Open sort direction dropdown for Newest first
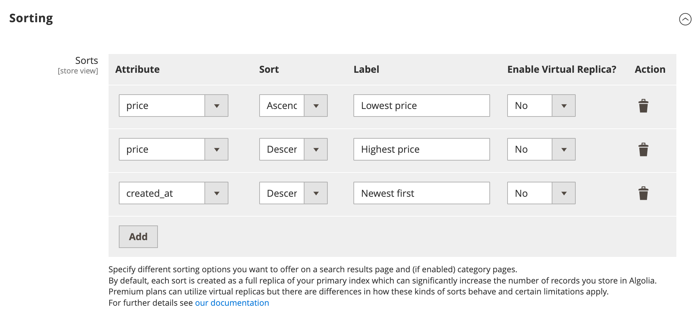Viewport: 700px width, 317px height. [293, 193]
